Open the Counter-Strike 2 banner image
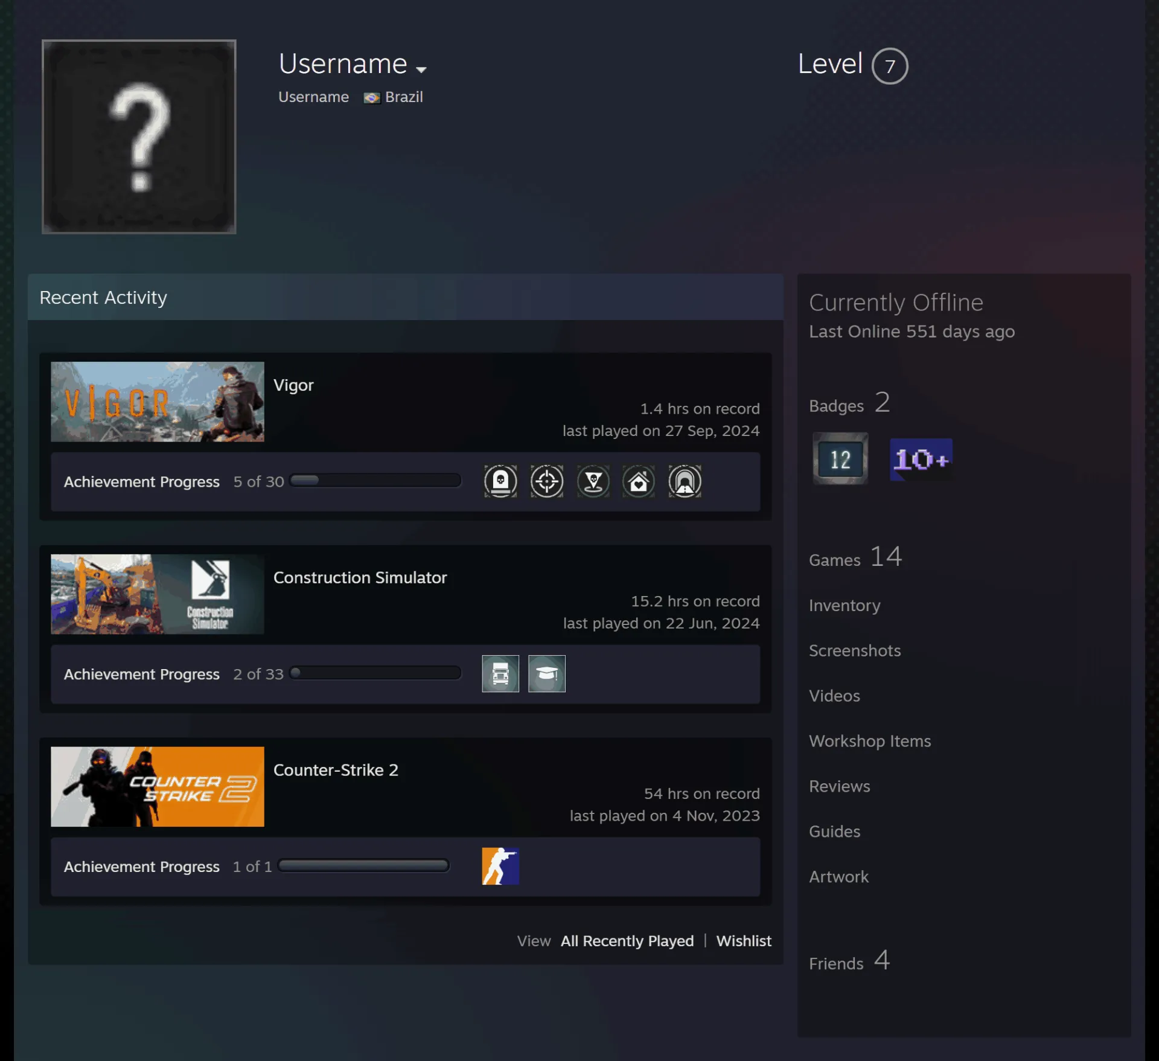This screenshot has height=1061, width=1159. click(x=158, y=787)
